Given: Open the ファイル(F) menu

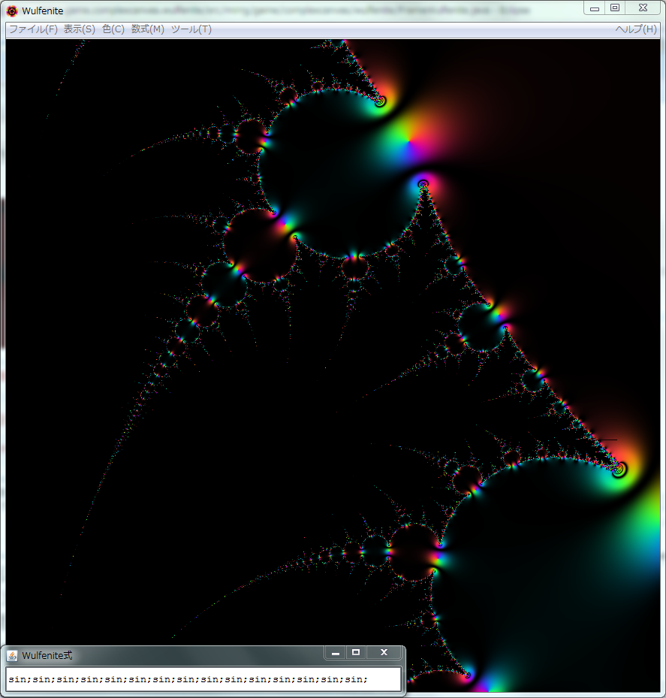Looking at the screenshot, I should pos(33,29).
